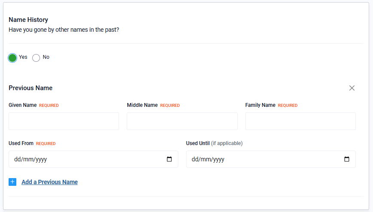Image resolution: width=373 pixels, height=212 pixels.
Task: Click the Used Until field label
Action: 198,143
